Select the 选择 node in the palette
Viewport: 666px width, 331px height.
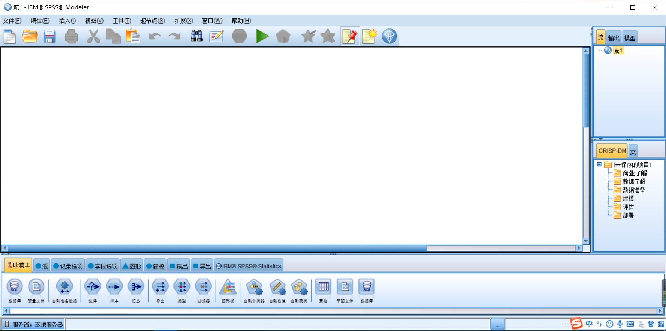(x=93, y=291)
